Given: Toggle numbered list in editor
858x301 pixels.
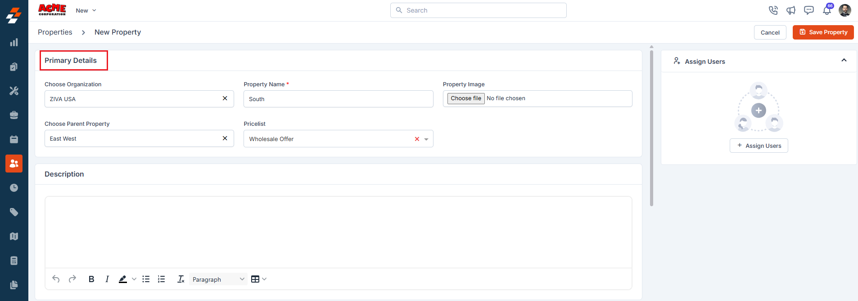Looking at the screenshot, I should tap(162, 279).
